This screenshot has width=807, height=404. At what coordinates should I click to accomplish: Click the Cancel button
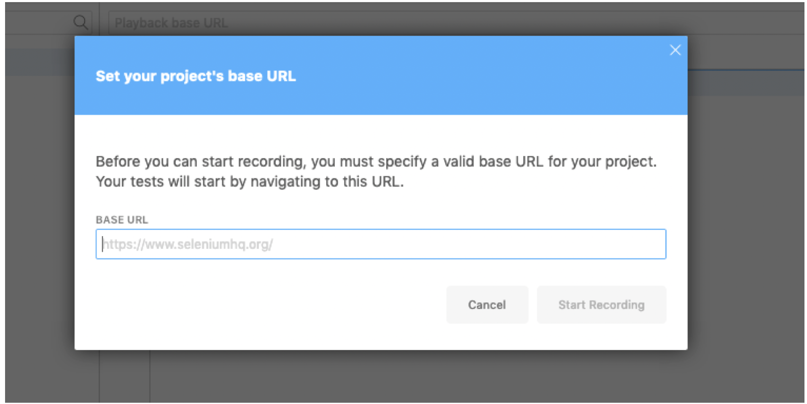click(x=487, y=304)
